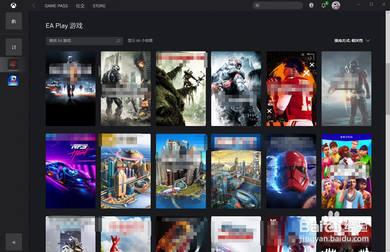Click the Xbox logo icon
The height and width of the screenshot is (252, 390).
click(x=14, y=5)
